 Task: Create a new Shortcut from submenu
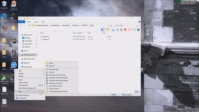coord(61,66)
